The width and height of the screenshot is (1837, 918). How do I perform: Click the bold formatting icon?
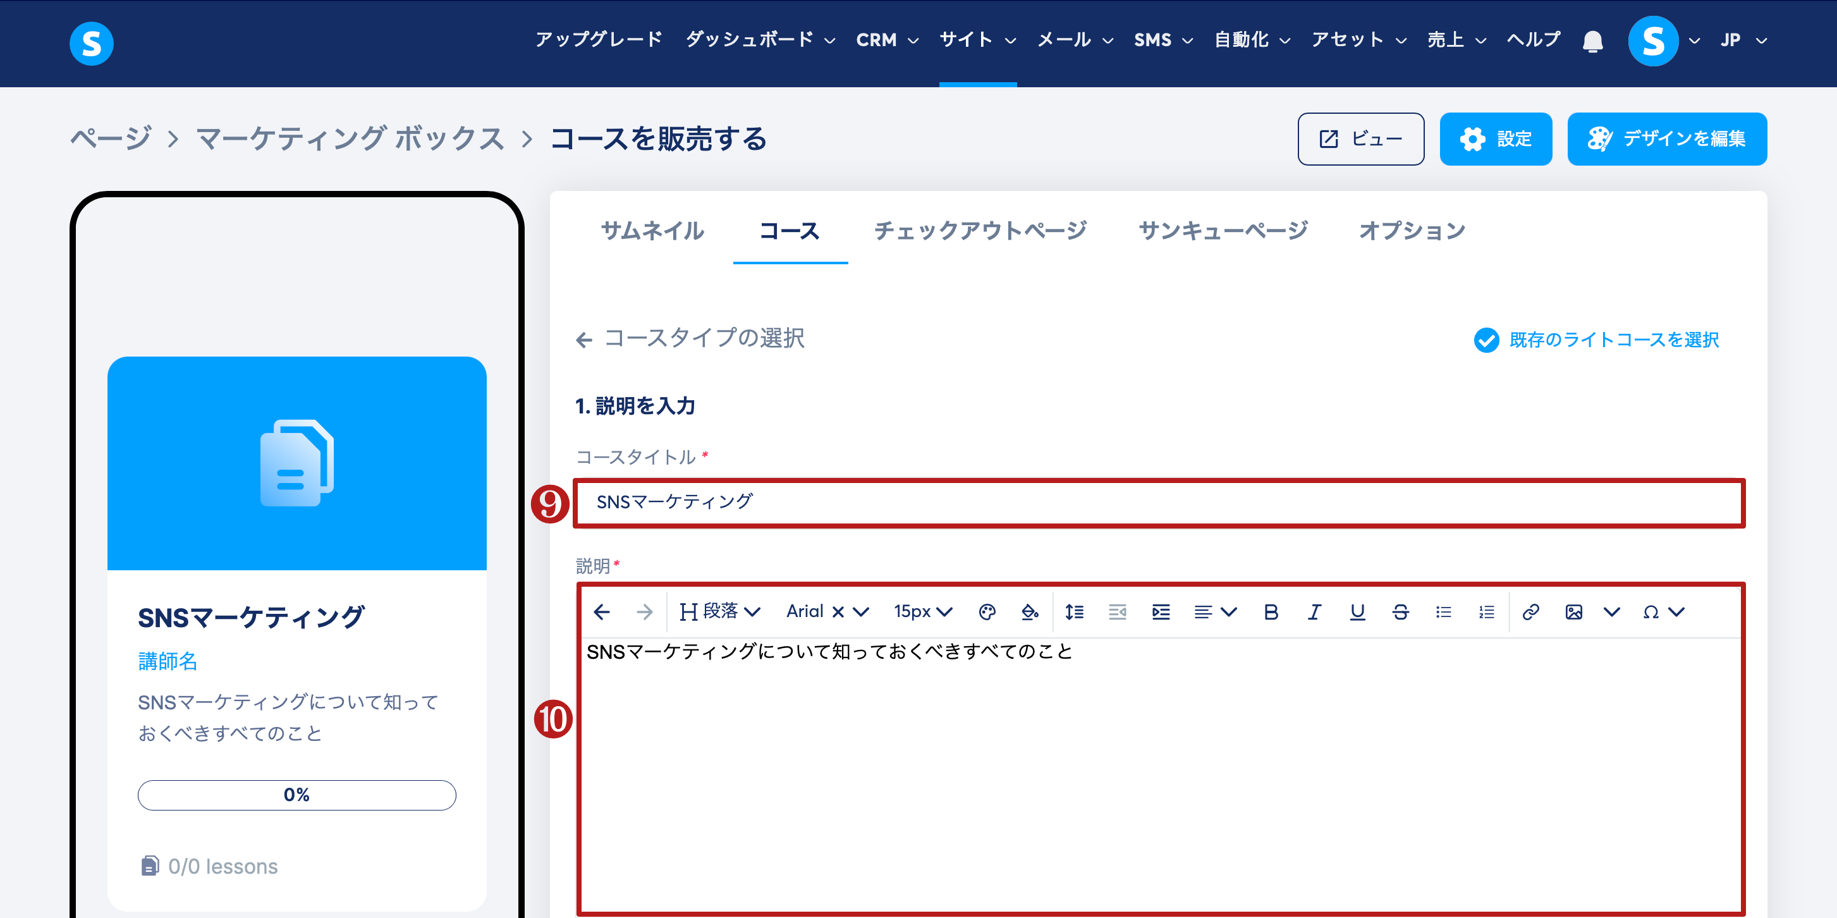[x=1271, y=612]
